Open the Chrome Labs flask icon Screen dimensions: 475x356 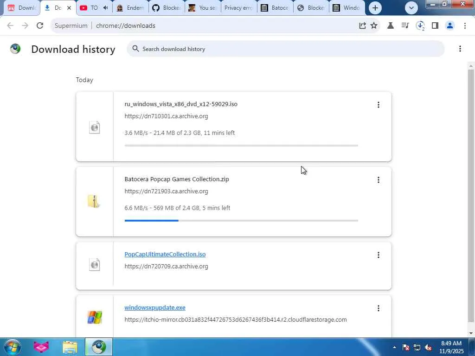391,26
